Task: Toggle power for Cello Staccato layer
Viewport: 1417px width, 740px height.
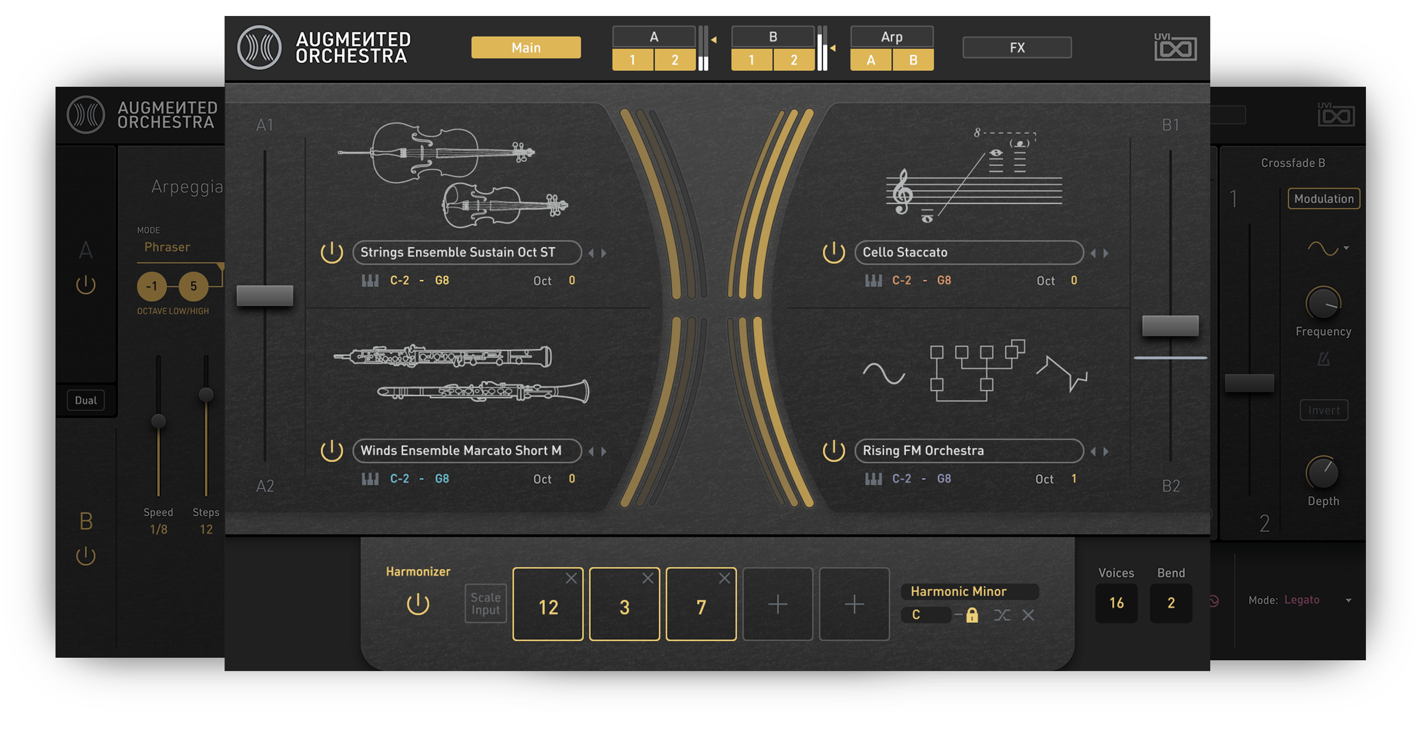Action: tap(834, 253)
